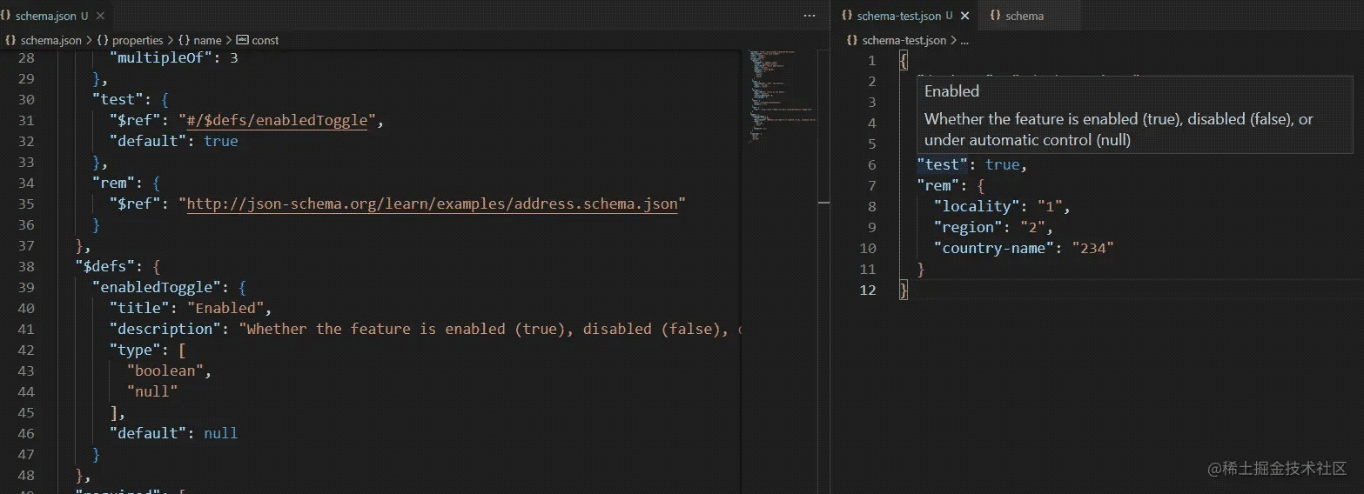Click the braces icon on the schema tab

995,16
